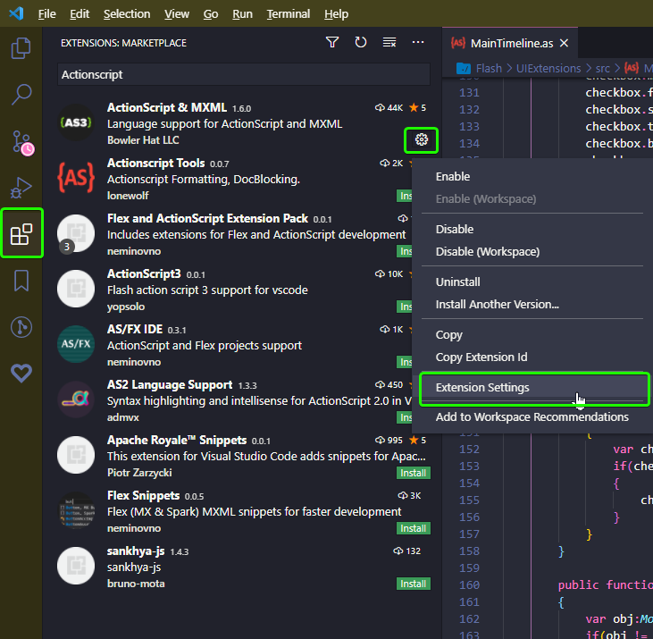Open the Terminal menu
The height and width of the screenshot is (639, 653).
click(289, 13)
